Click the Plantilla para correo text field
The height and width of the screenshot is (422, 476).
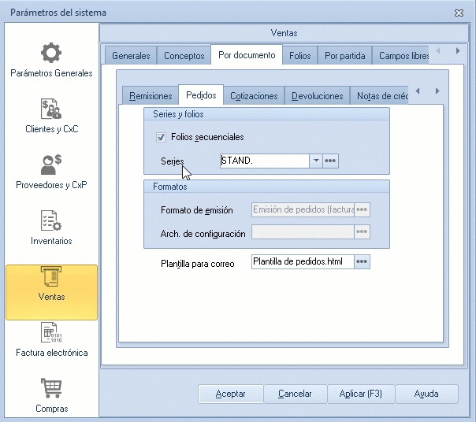click(x=302, y=261)
